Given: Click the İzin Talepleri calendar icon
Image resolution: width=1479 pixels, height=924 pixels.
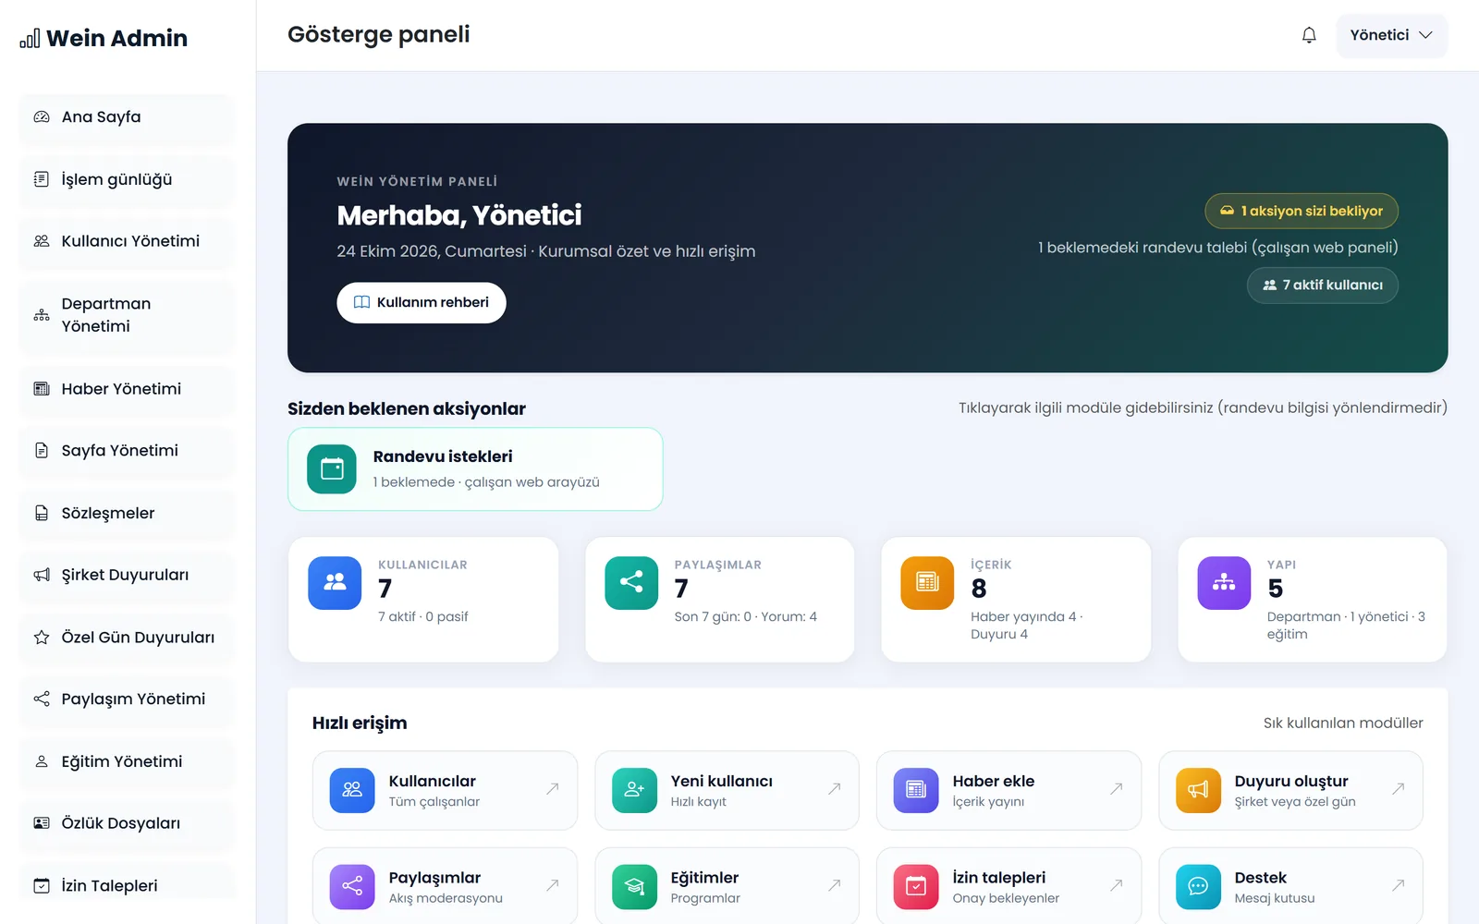Looking at the screenshot, I should point(42,885).
